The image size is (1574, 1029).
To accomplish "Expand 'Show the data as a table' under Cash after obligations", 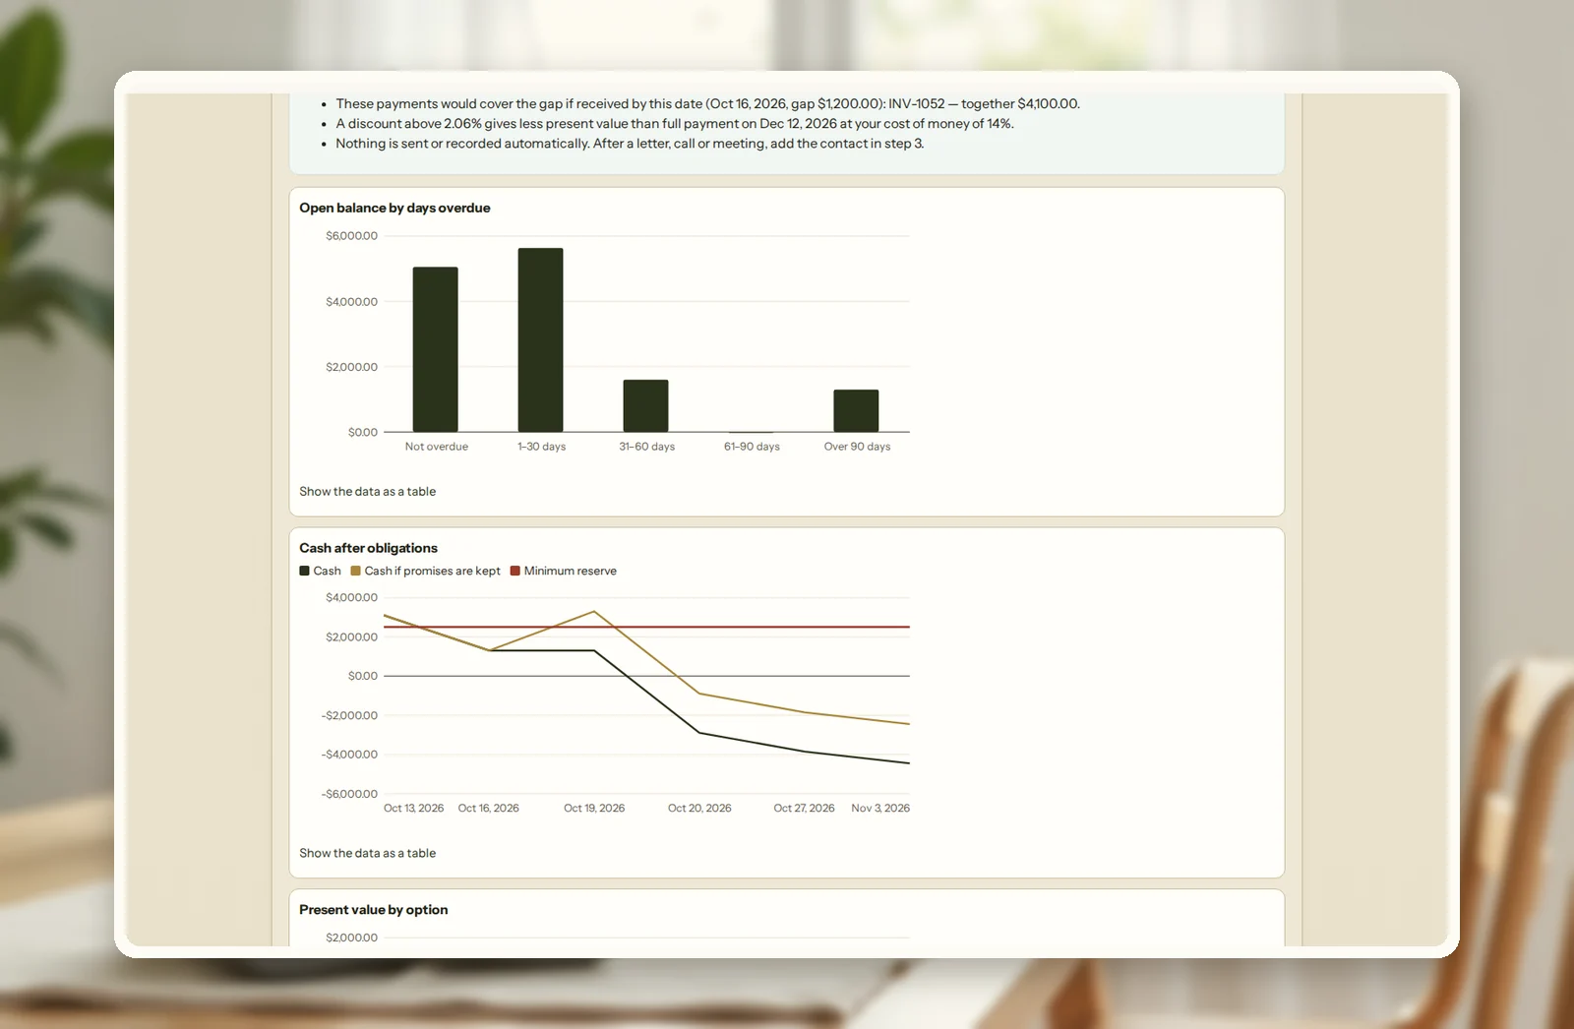I will tap(367, 853).
